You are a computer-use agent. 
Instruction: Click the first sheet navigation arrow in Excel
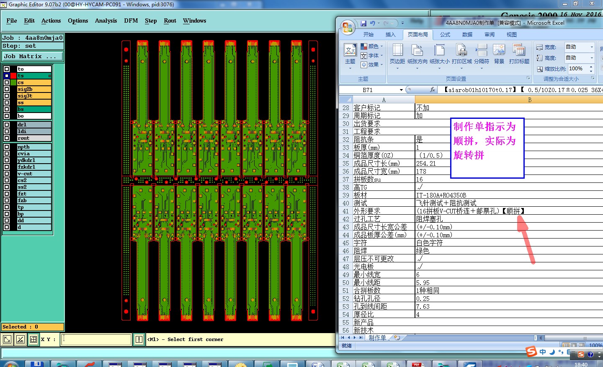[x=343, y=338]
